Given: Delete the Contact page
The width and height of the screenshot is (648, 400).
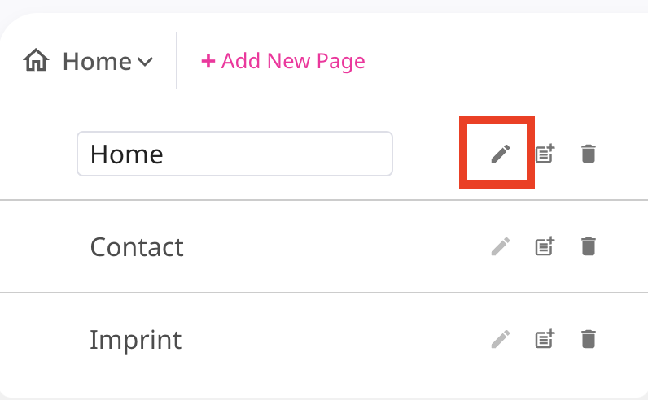Looking at the screenshot, I should pyautogui.click(x=588, y=246).
